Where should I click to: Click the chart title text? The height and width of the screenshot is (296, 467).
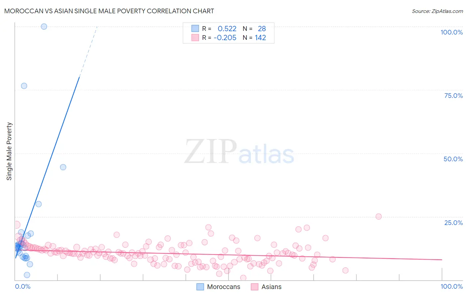tap(109, 11)
